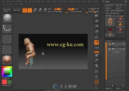Select the ZSphere tool
This screenshot has width=129, height=91.
110,30
